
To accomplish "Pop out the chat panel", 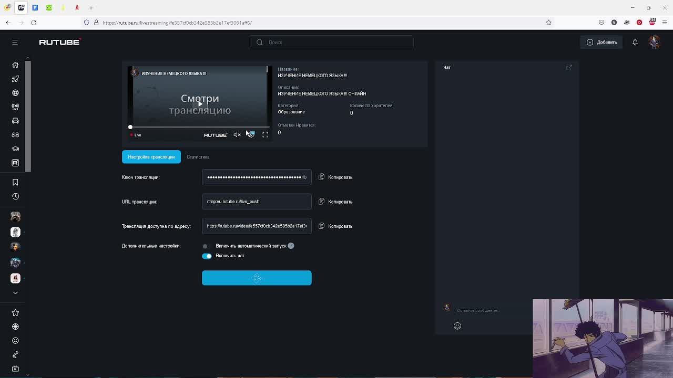I will (569, 67).
